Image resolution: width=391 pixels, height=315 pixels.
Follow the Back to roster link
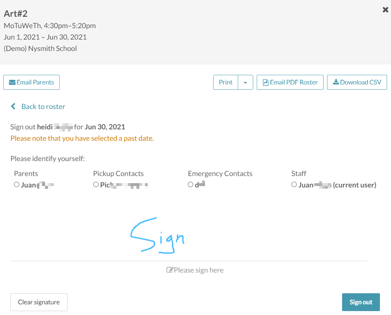point(43,107)
